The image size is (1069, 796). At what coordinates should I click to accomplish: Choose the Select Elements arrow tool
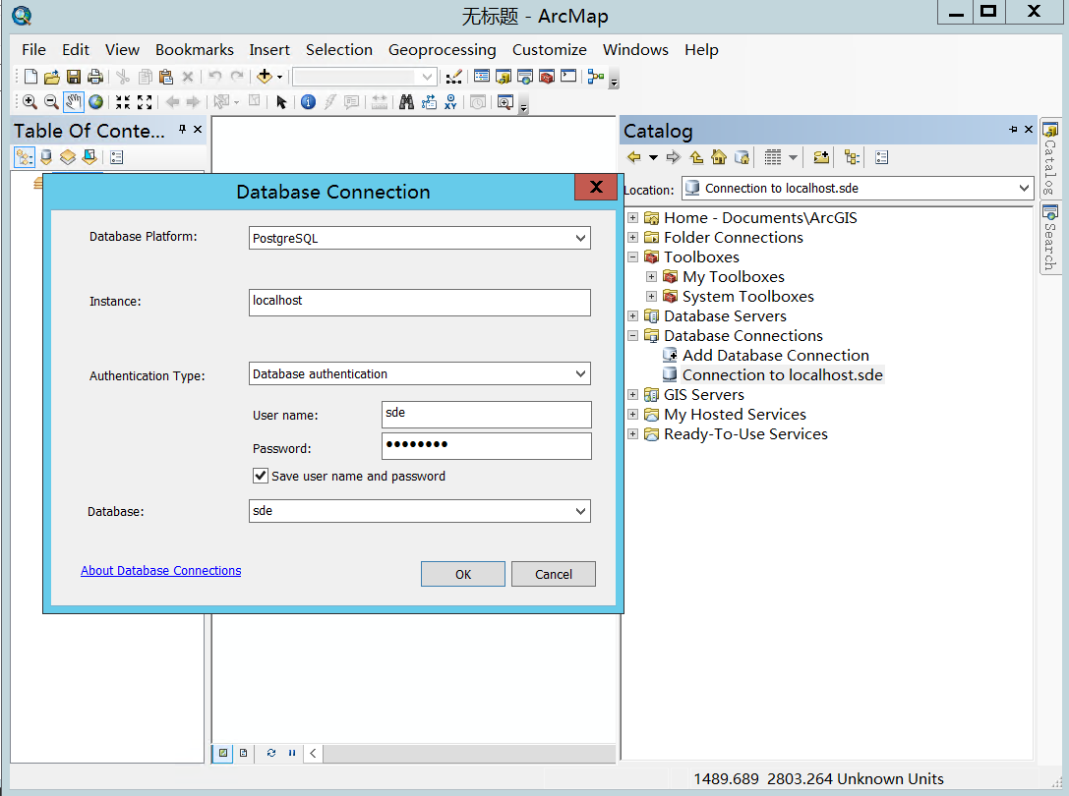pyautogui.click(x=281, y=102)
